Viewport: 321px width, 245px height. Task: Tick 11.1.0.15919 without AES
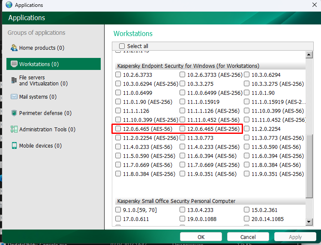(182, 102)
